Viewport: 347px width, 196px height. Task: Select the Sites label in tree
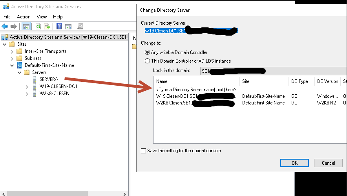[22, 44]
